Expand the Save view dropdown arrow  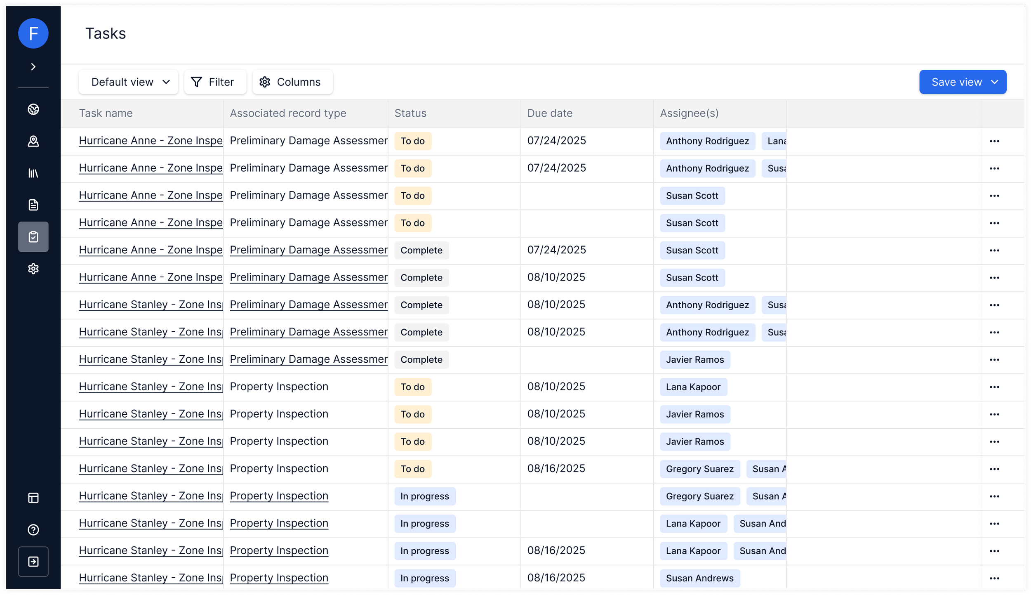point(995,82)
